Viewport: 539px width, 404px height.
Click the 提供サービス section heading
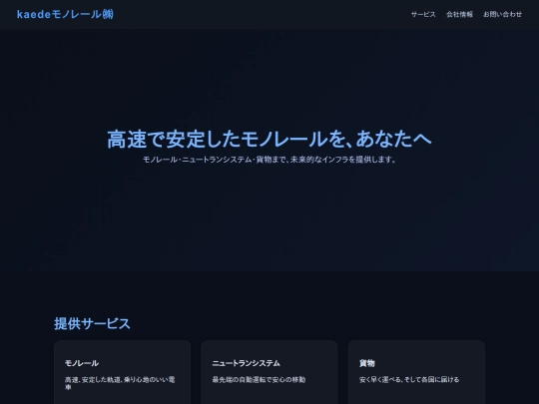(92, 323)
